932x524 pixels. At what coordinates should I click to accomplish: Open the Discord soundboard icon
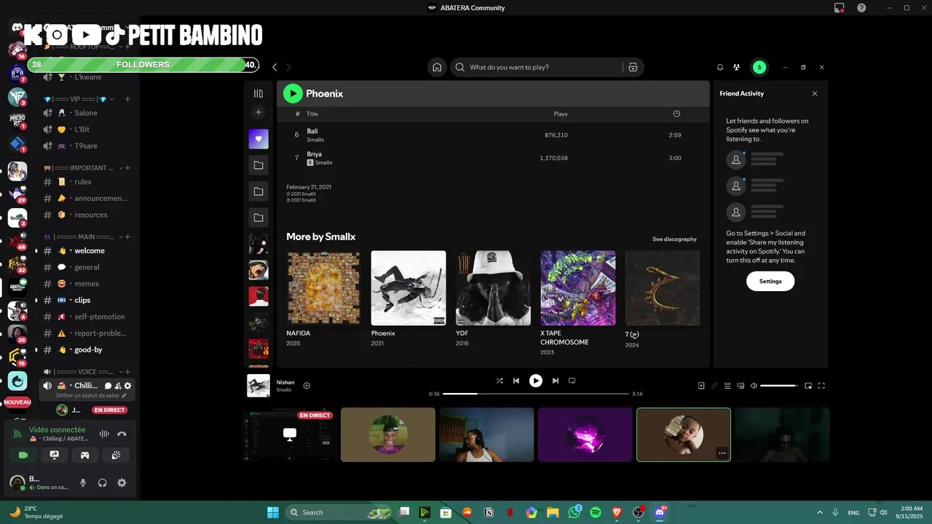click(116, 455)
